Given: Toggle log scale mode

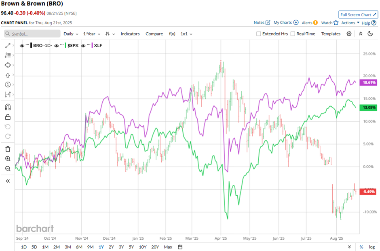Looking at the screenshot, I should point(372,247).
